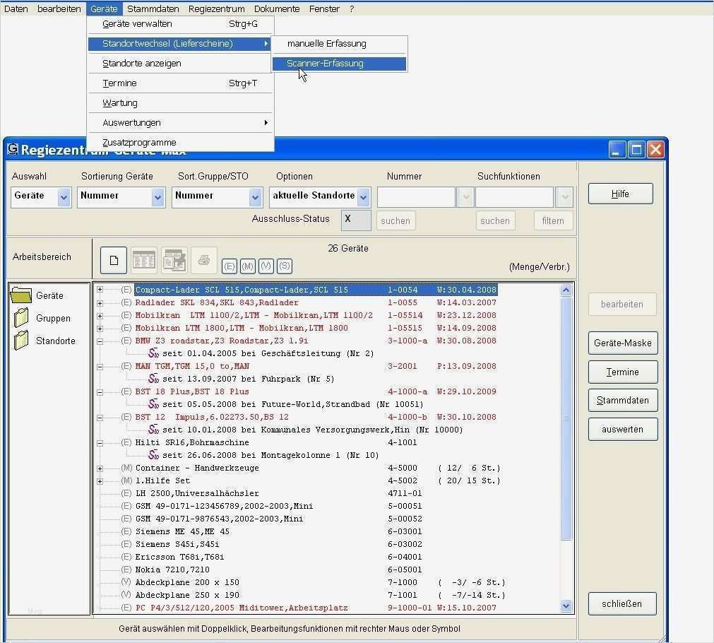Open the Auswahl Geräte dropdown
The image size is (714, 643).
(64, 197)
